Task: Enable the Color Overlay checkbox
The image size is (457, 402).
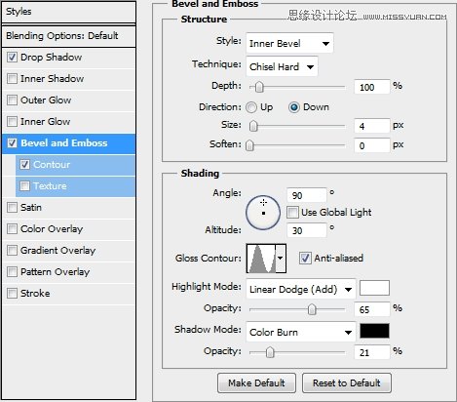Action: (x=12, y=229)
